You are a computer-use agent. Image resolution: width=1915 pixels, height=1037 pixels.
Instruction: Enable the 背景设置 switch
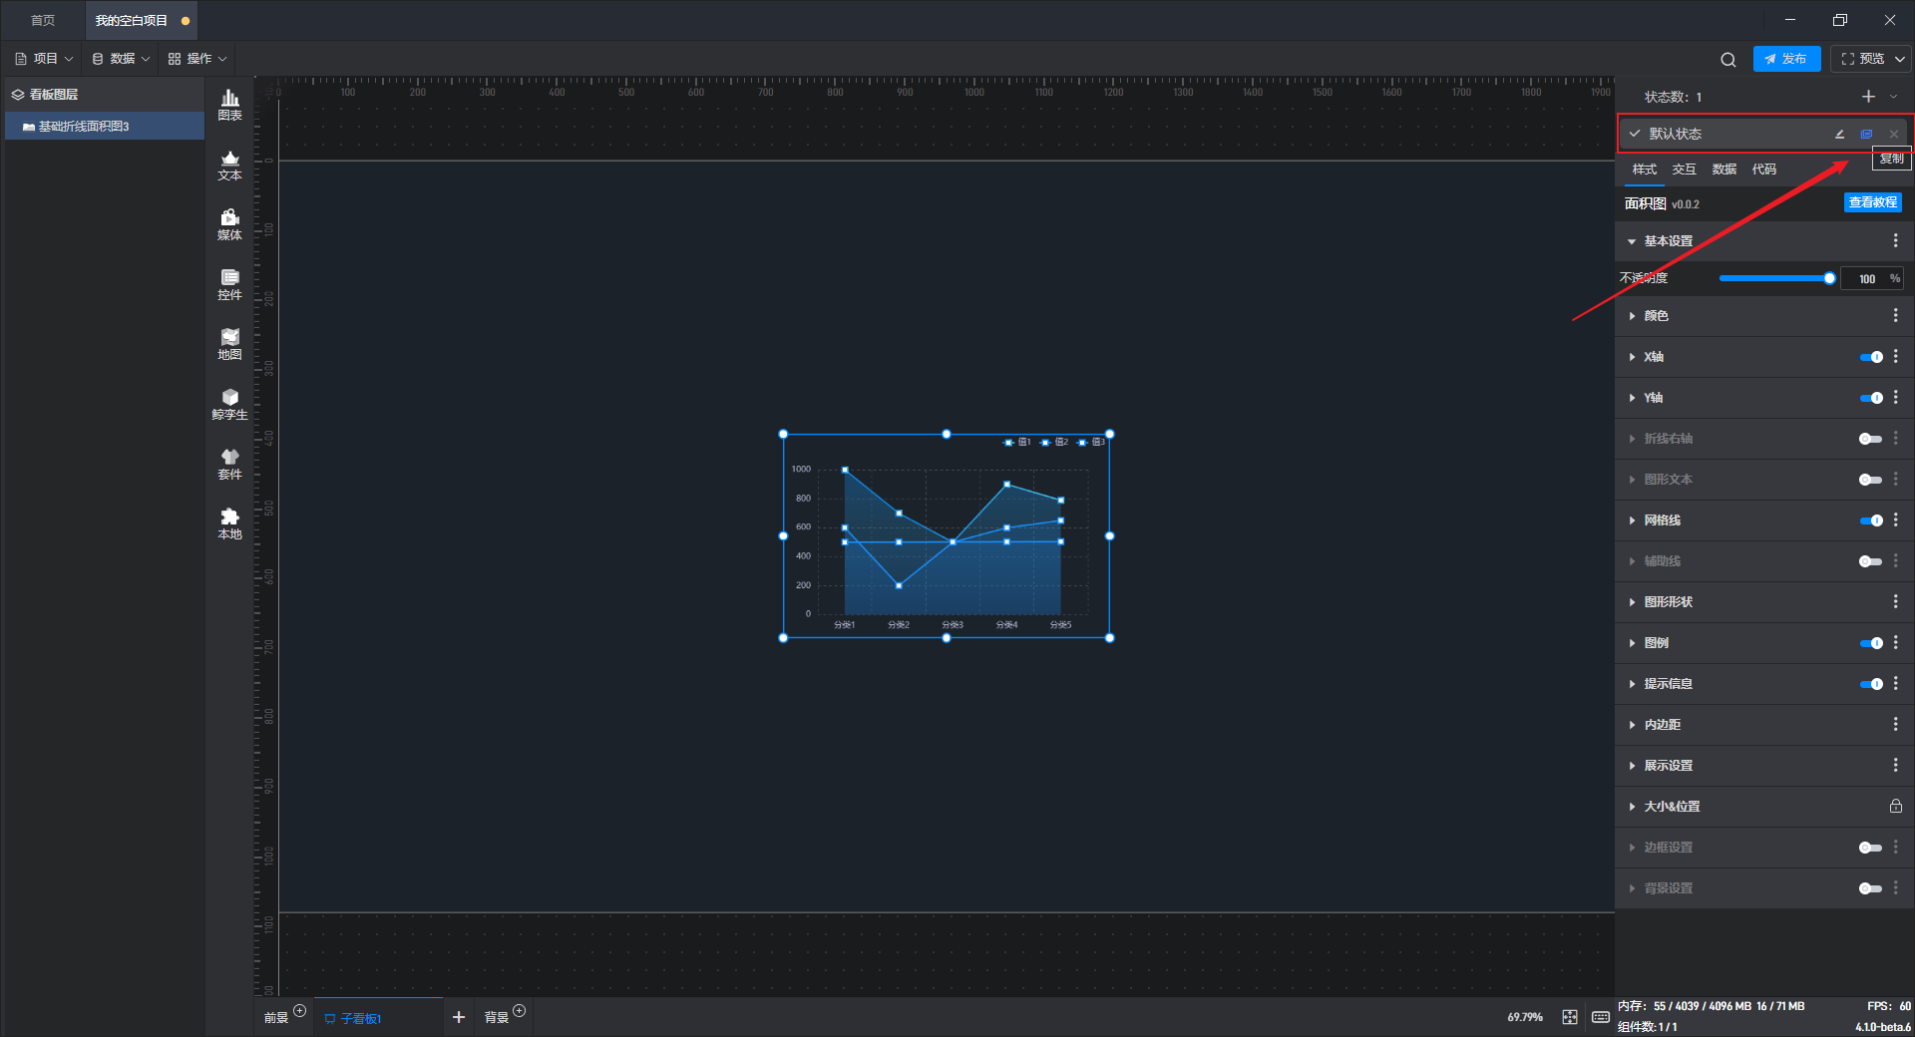pyautogui.click(x=1871, y=888)
